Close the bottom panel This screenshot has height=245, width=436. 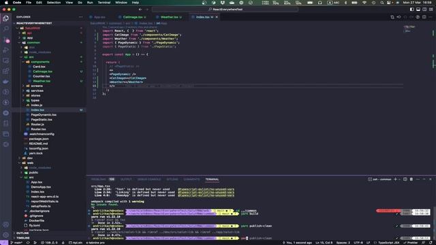(x=431, y=180)
